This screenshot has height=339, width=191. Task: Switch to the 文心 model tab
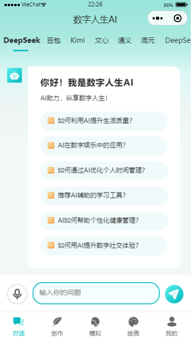coord(102,40)
